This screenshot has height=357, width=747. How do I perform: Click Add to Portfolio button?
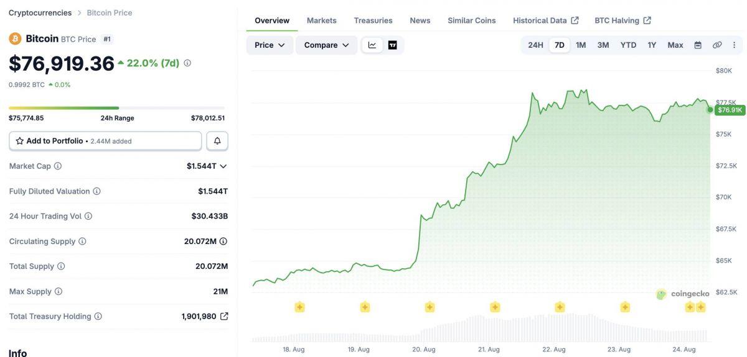[105, 141]
